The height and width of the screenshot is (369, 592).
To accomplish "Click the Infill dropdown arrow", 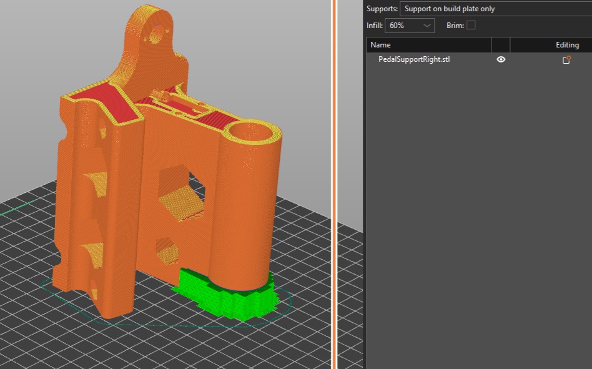I will [427, 26].
